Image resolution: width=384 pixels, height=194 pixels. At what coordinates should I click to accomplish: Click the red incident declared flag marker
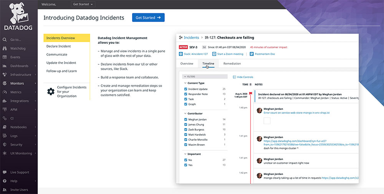[x=250, y=94]
